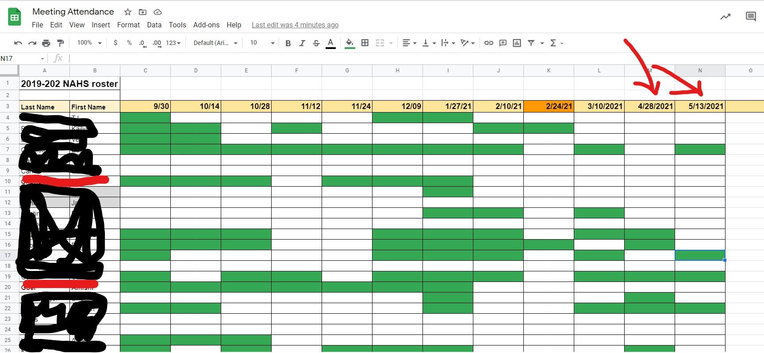Screen dimensions: 764x353
Task: Click the Google Sheets home icon
Action: [x=15, y=17]
